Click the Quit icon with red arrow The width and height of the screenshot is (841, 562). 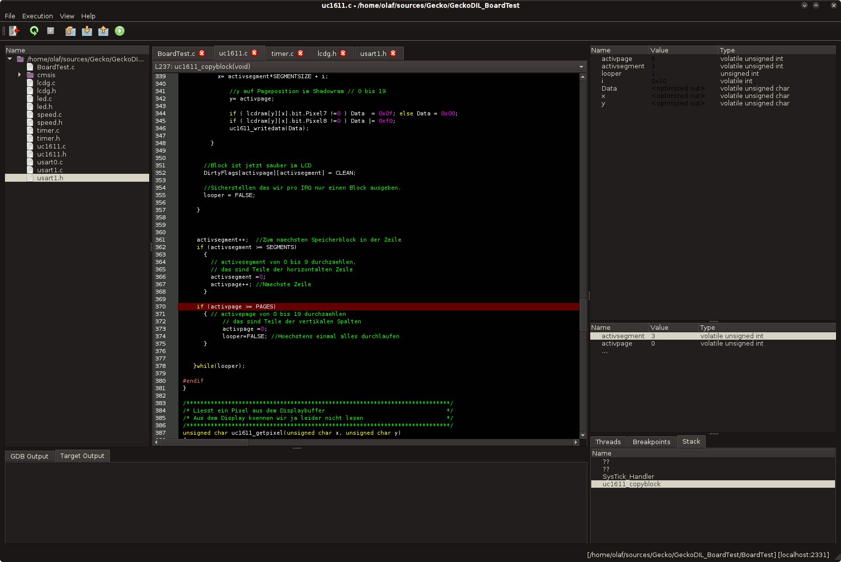click(14, 31)
